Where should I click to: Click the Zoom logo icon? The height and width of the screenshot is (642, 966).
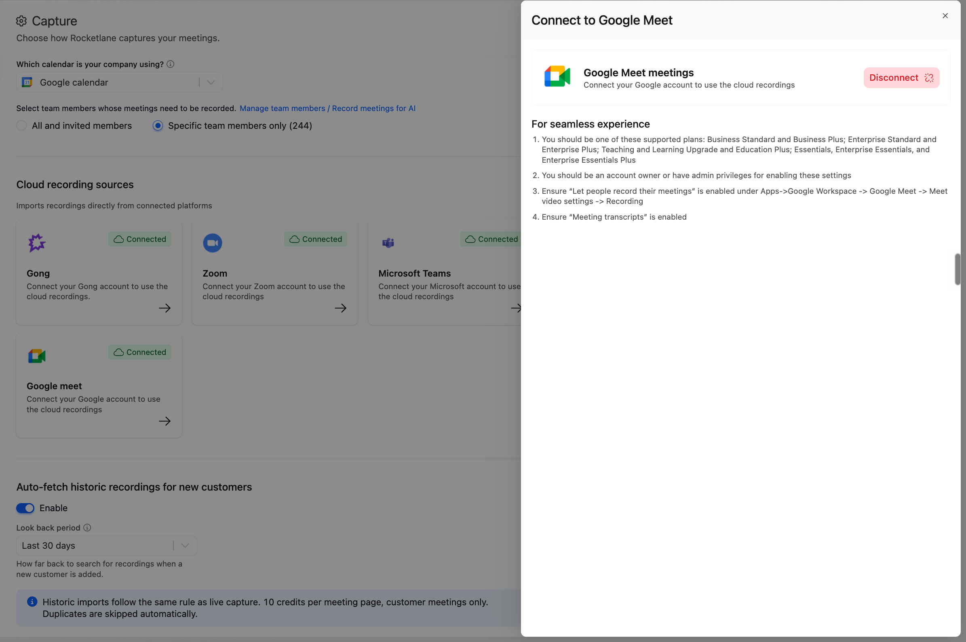[x=213, y=243]
